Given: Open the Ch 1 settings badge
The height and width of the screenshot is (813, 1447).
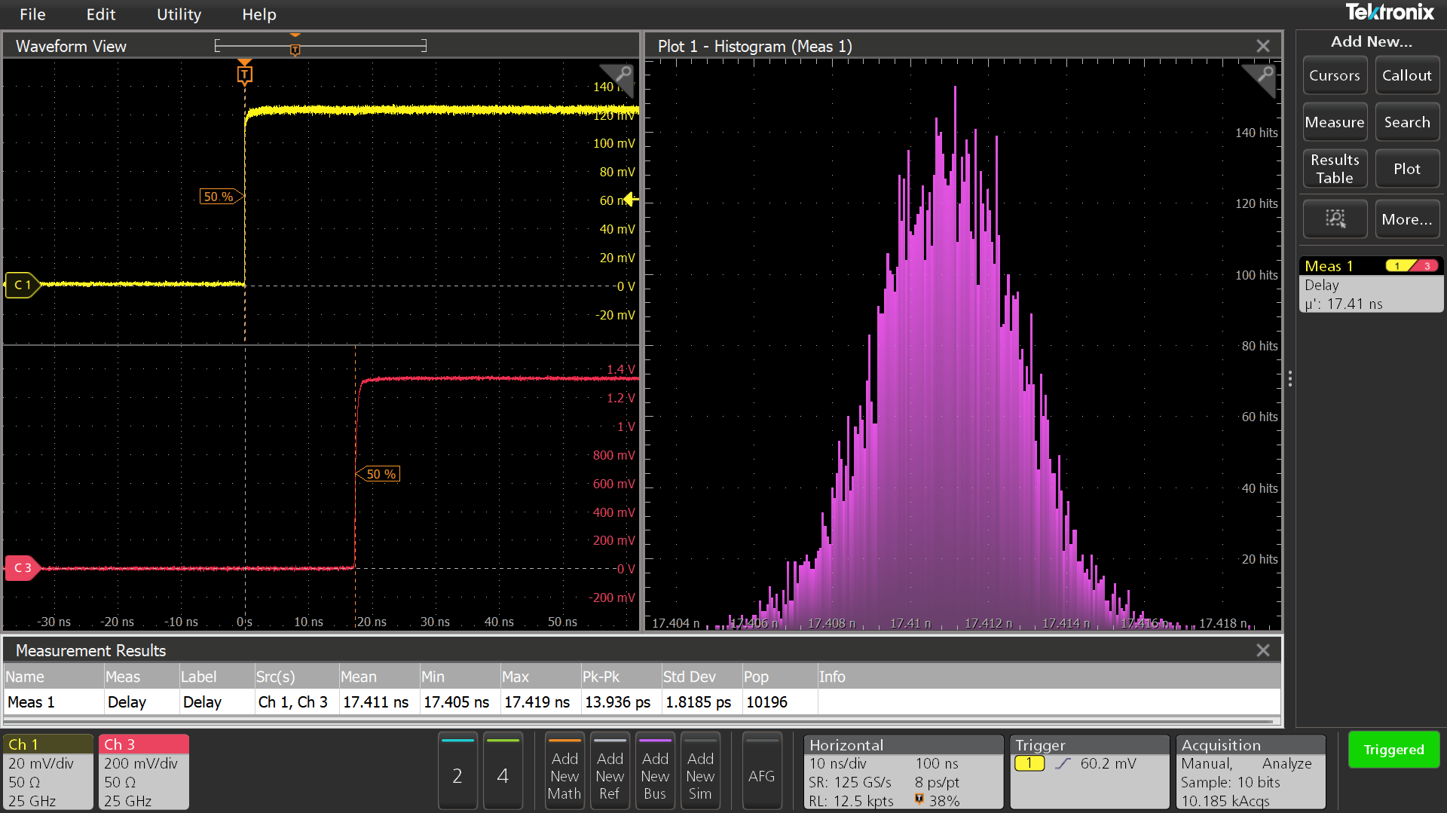Looking at the screenshot, I should pyautogui.click(x=48, y=772).
